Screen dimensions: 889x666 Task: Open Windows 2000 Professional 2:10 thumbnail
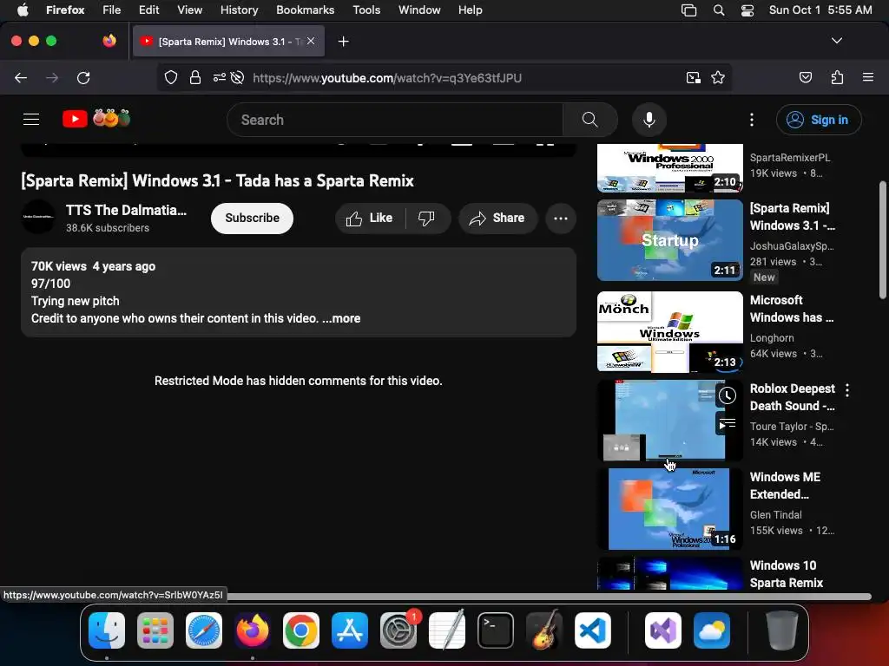(x=670, y=168)
